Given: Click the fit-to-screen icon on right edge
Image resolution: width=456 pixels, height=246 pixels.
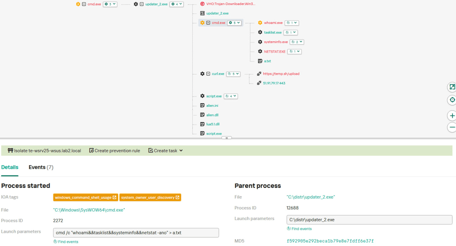Looking at the screenshot, I should click(x=452, y=87).
